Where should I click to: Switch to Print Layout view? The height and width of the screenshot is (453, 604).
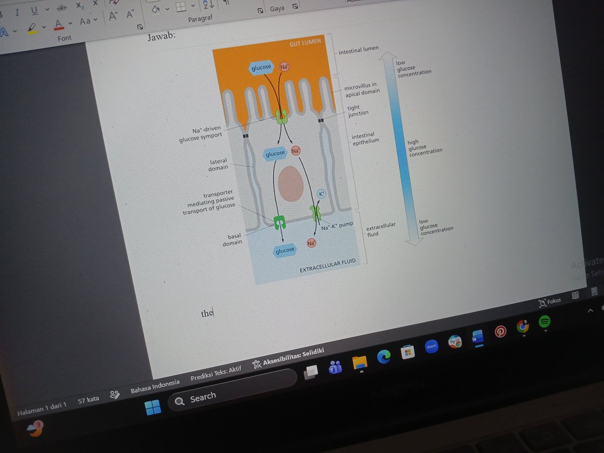[594, 291]
